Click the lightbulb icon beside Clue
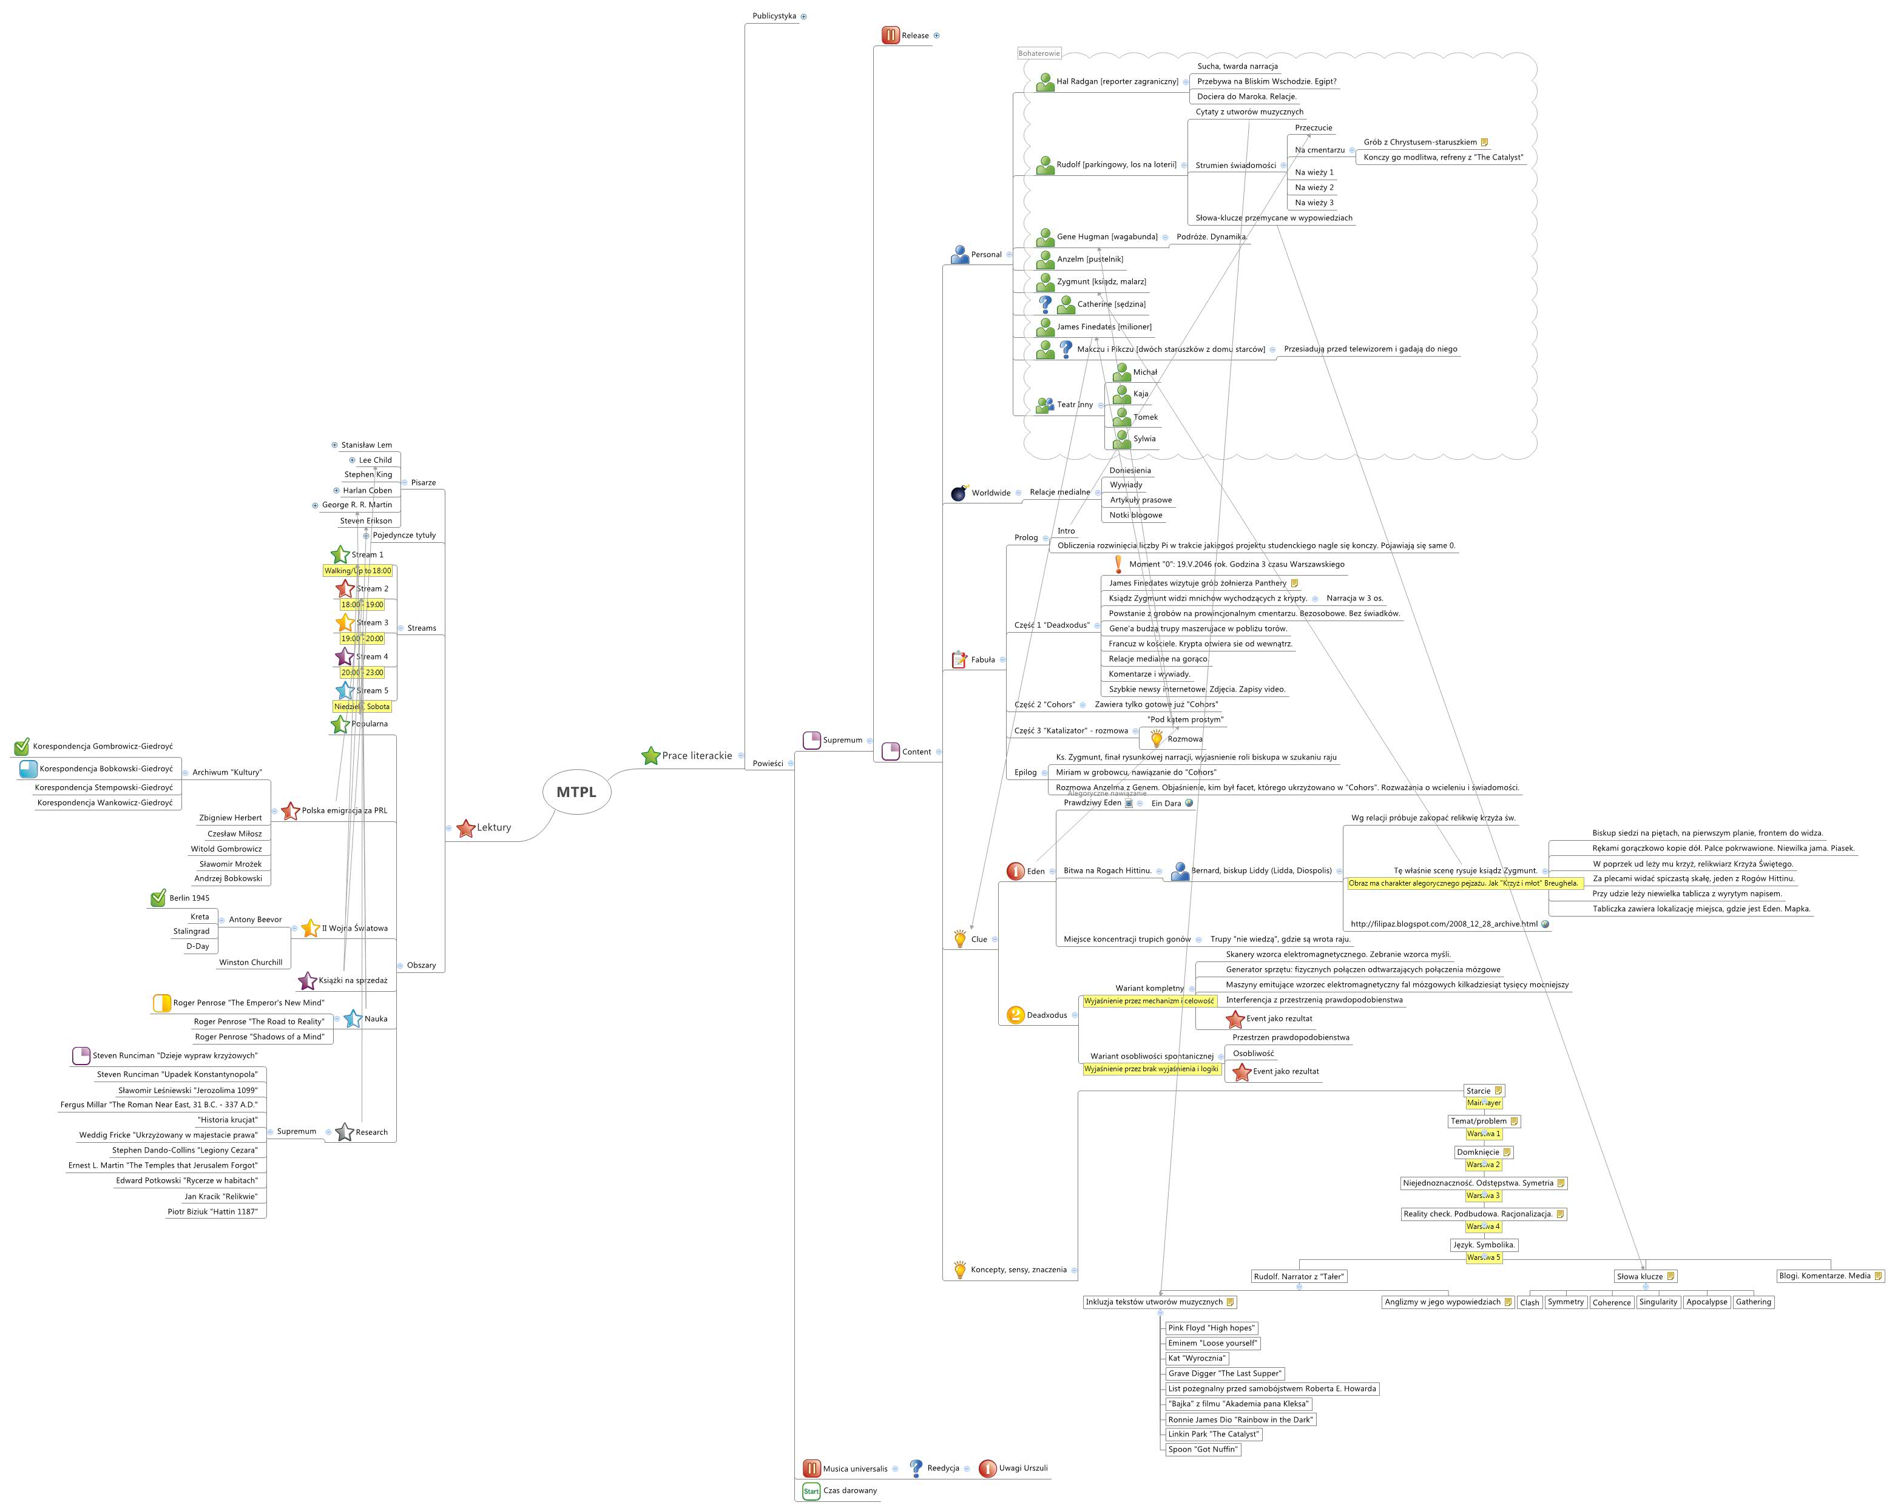 tap(960, 939)
